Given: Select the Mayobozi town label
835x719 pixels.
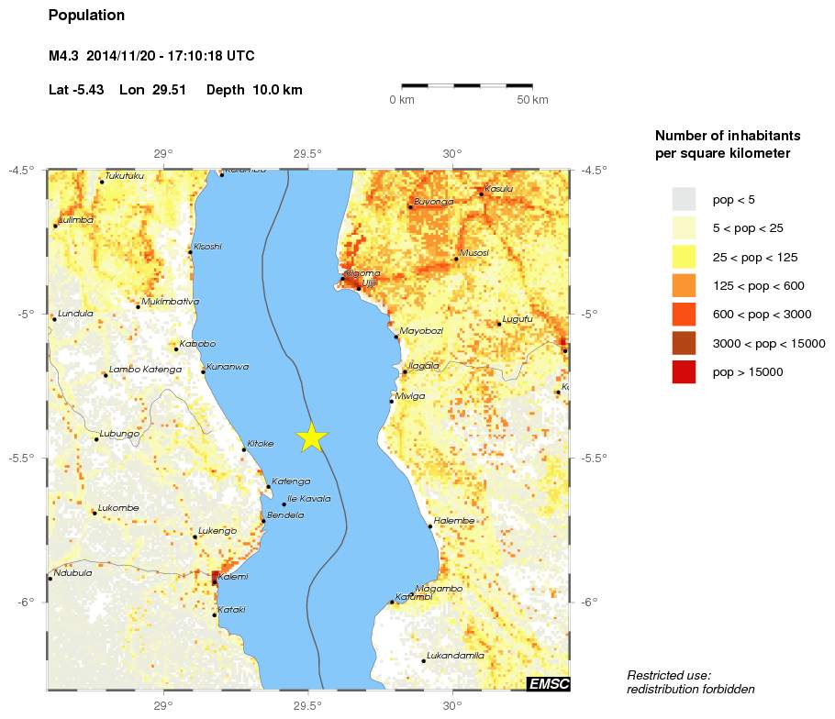Looking at the screenshot, I should pyautogui.click(x=421, y=330).
